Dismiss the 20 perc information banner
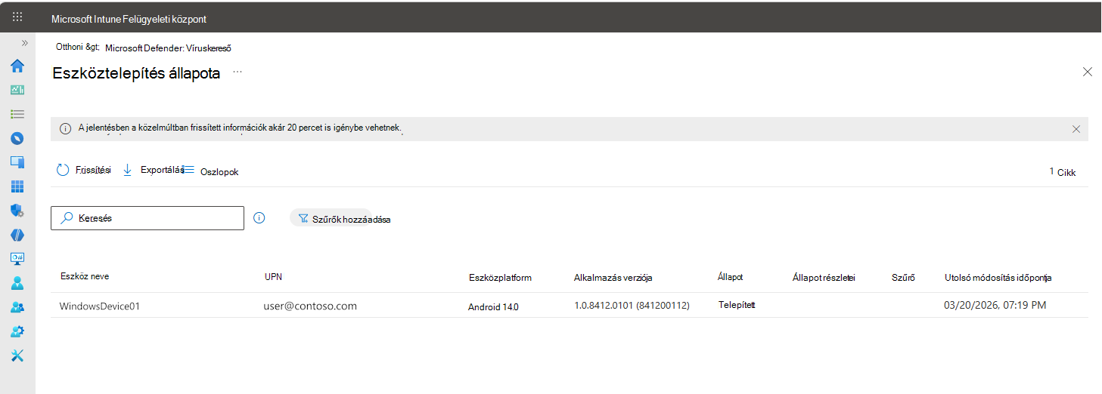Viewport: 1102px width, 394px height. click(x=1076, y=129)
